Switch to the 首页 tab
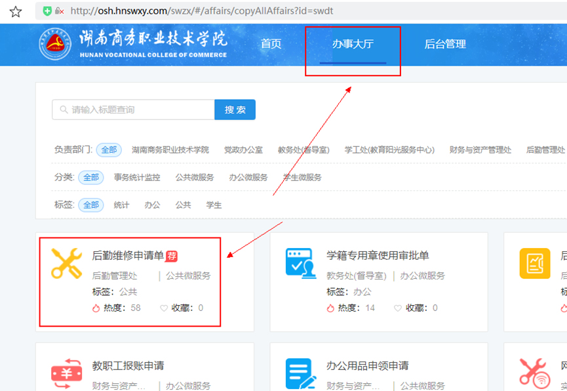The image size is (567, 391). (271, 45)
